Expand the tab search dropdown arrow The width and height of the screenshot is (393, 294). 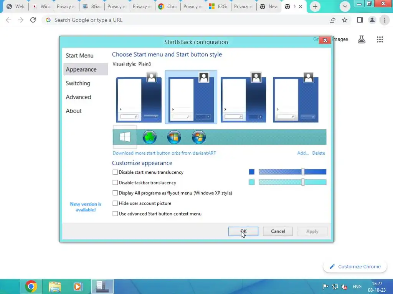[345, 7]
